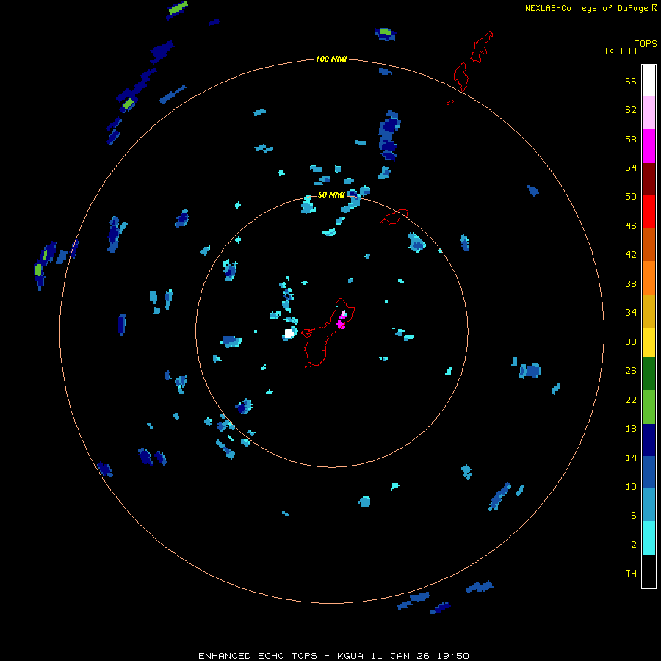The image size is (661, 661).
Task: Click the large red Guam island outline
Action: 328,333
